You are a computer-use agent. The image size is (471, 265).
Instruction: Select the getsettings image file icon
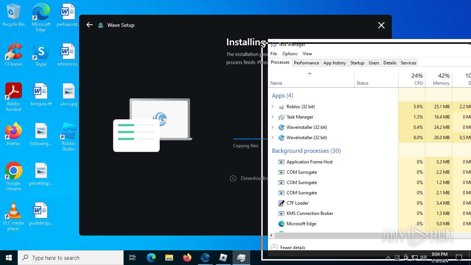point(41,174)
